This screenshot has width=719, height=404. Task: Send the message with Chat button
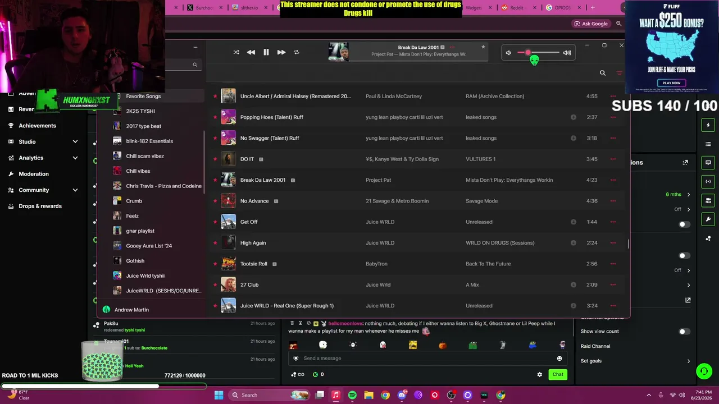(x=558, y=374)
